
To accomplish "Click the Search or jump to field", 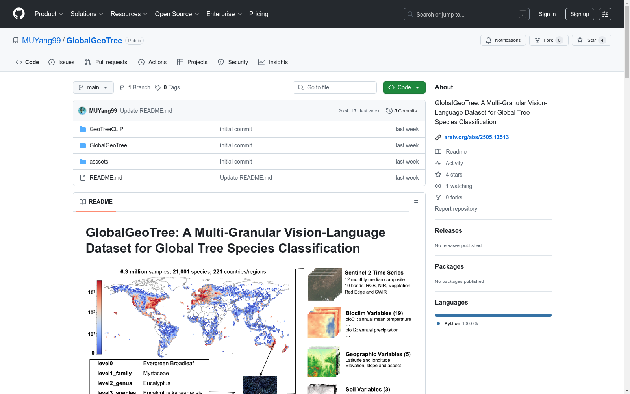I will click(x=467, y=14).
